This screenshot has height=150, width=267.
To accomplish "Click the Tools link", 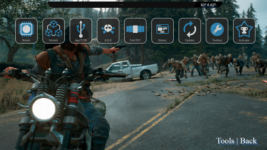I will pyautogui.click(x=225, y=141).
